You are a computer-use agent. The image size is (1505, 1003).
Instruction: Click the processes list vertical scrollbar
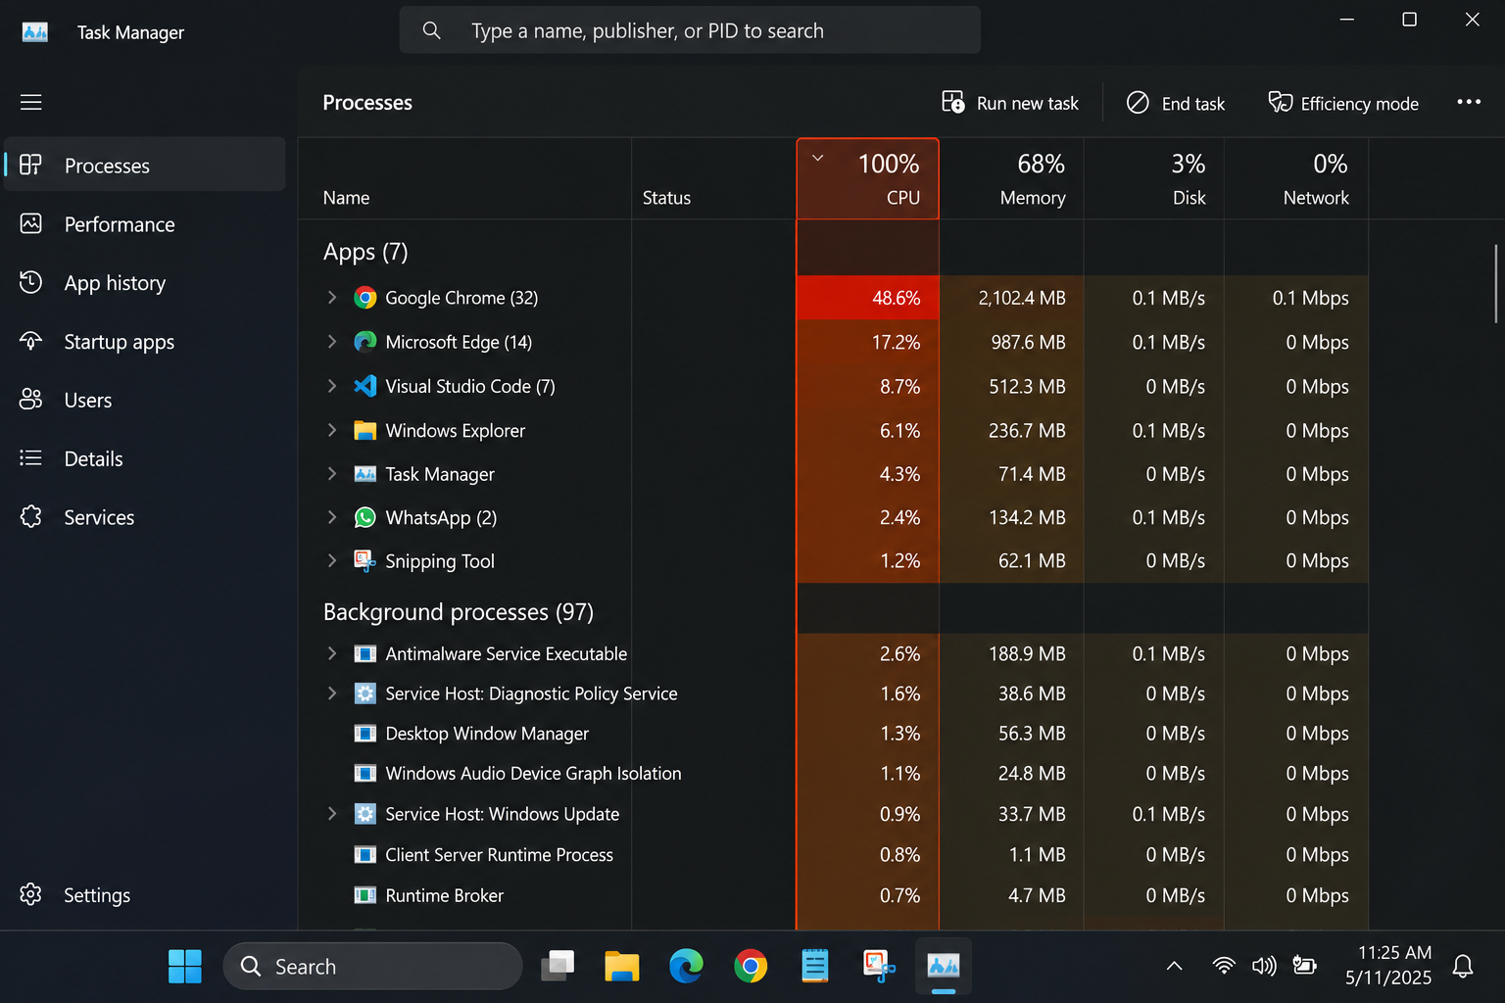[1496, 284]
